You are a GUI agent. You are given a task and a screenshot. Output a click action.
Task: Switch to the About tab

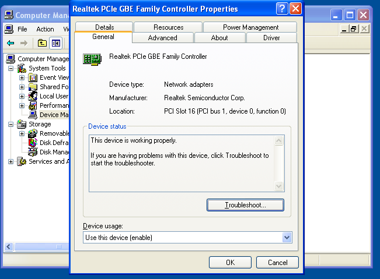click(x=219, y=38)
